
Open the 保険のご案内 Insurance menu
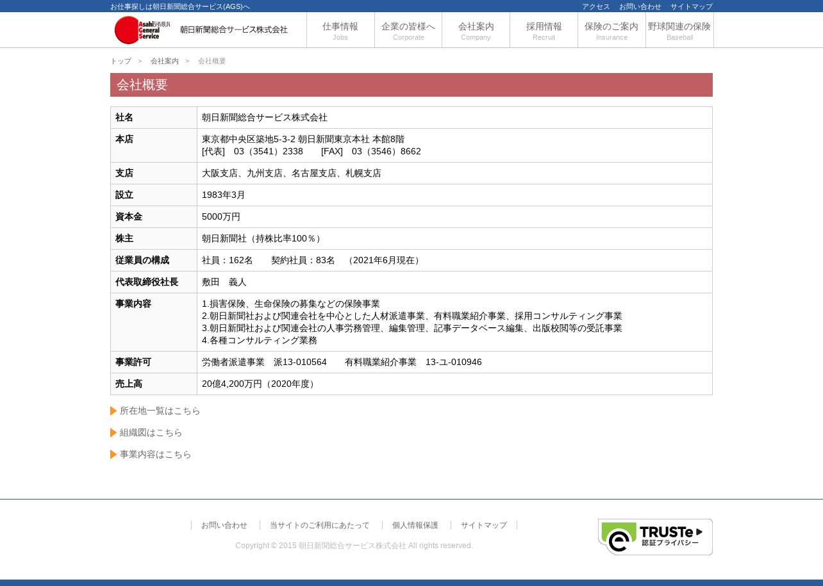(x=611, y=30)
